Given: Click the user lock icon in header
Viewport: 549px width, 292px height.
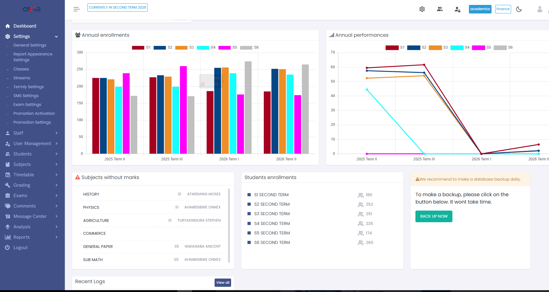Looking at the screenshot, I should click(458, 9).
